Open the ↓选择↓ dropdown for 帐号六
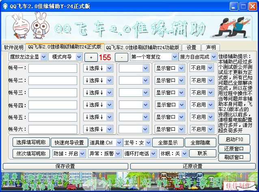 (98, 129)
